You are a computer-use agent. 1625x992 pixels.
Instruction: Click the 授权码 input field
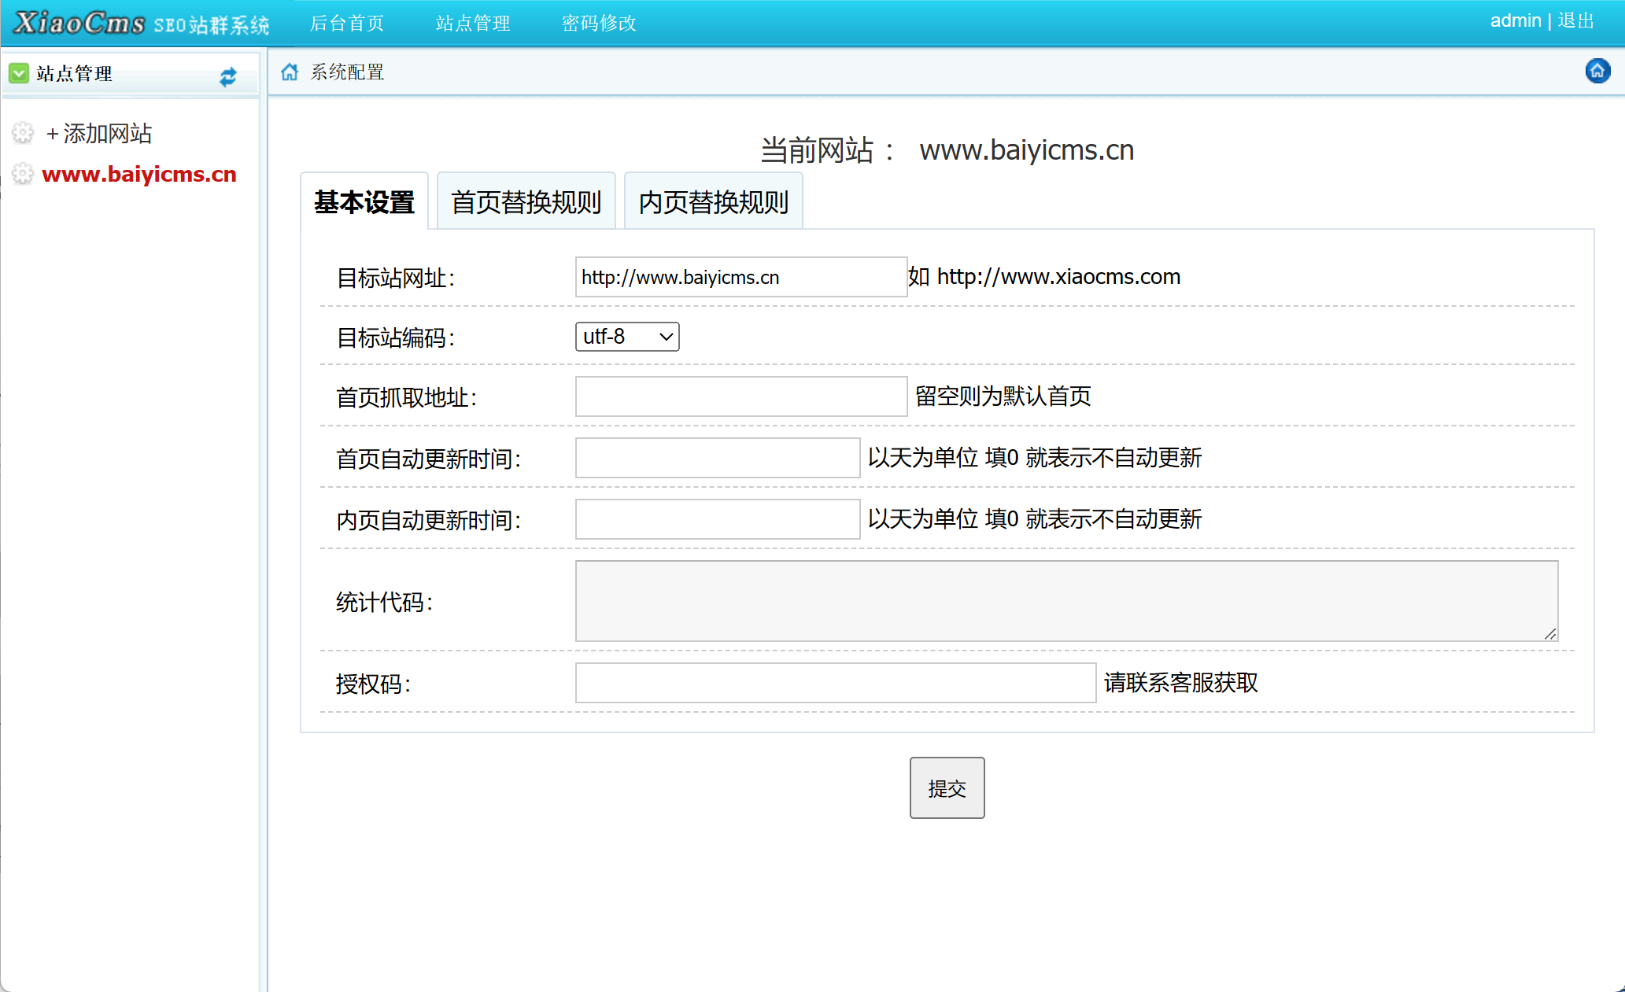(x=836, y=683)
